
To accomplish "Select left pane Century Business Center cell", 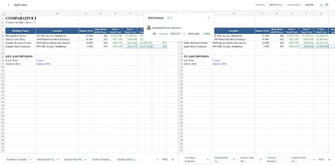I will tap(21, 43).
